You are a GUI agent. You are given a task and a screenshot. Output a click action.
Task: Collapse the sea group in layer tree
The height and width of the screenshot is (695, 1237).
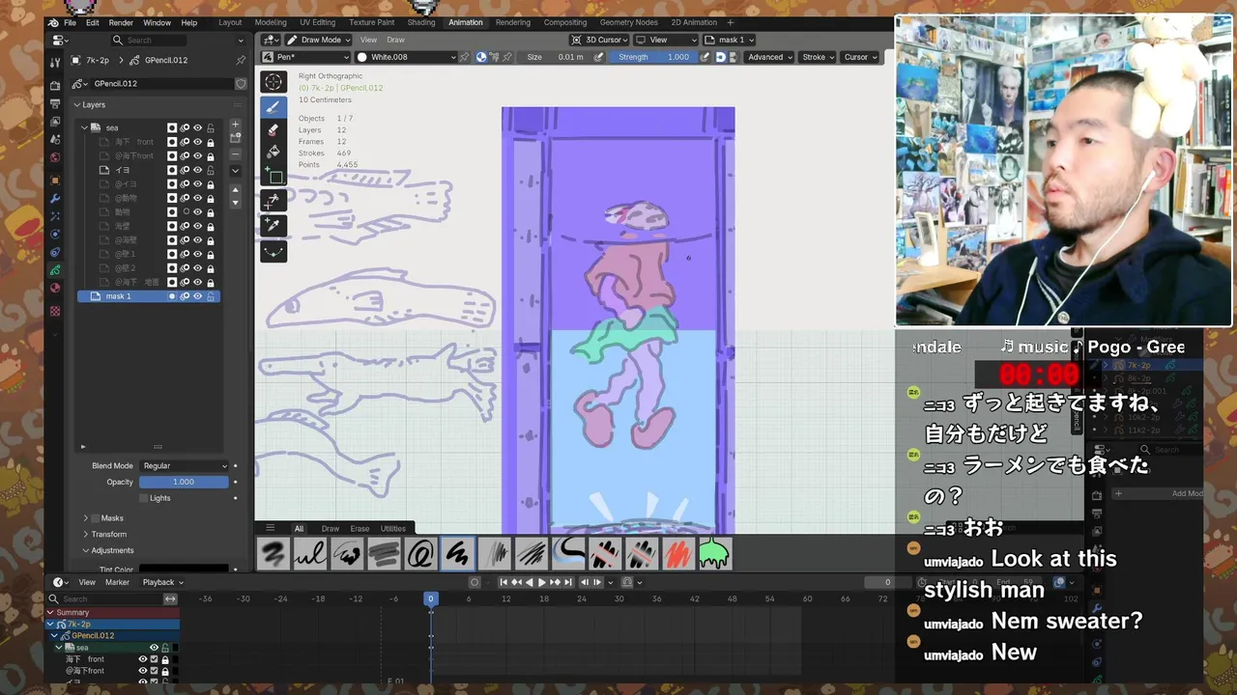pos(84,127)
